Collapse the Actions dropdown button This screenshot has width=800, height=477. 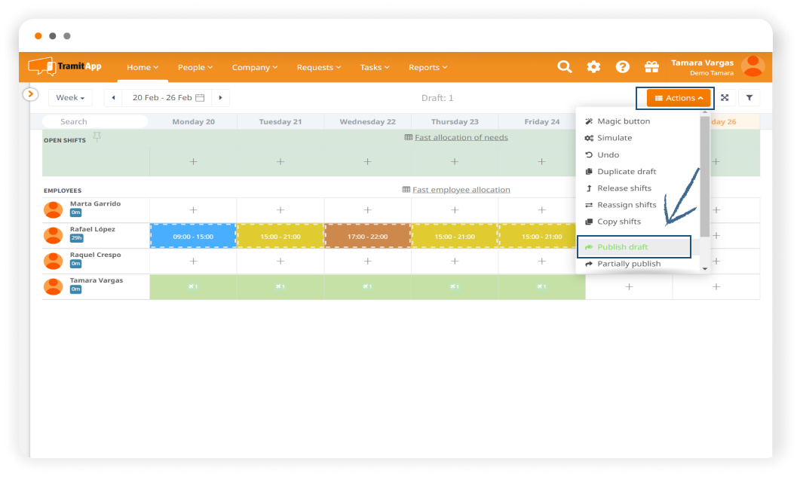point(679,98)
